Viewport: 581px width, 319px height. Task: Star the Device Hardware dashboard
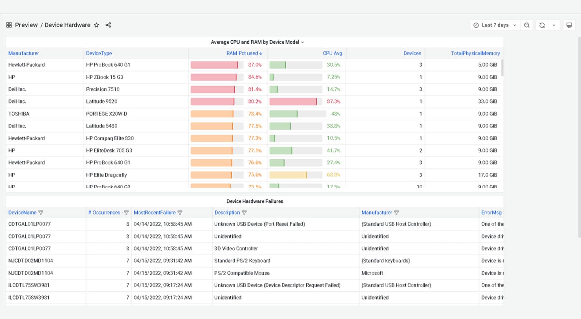(x=97, y=25)
